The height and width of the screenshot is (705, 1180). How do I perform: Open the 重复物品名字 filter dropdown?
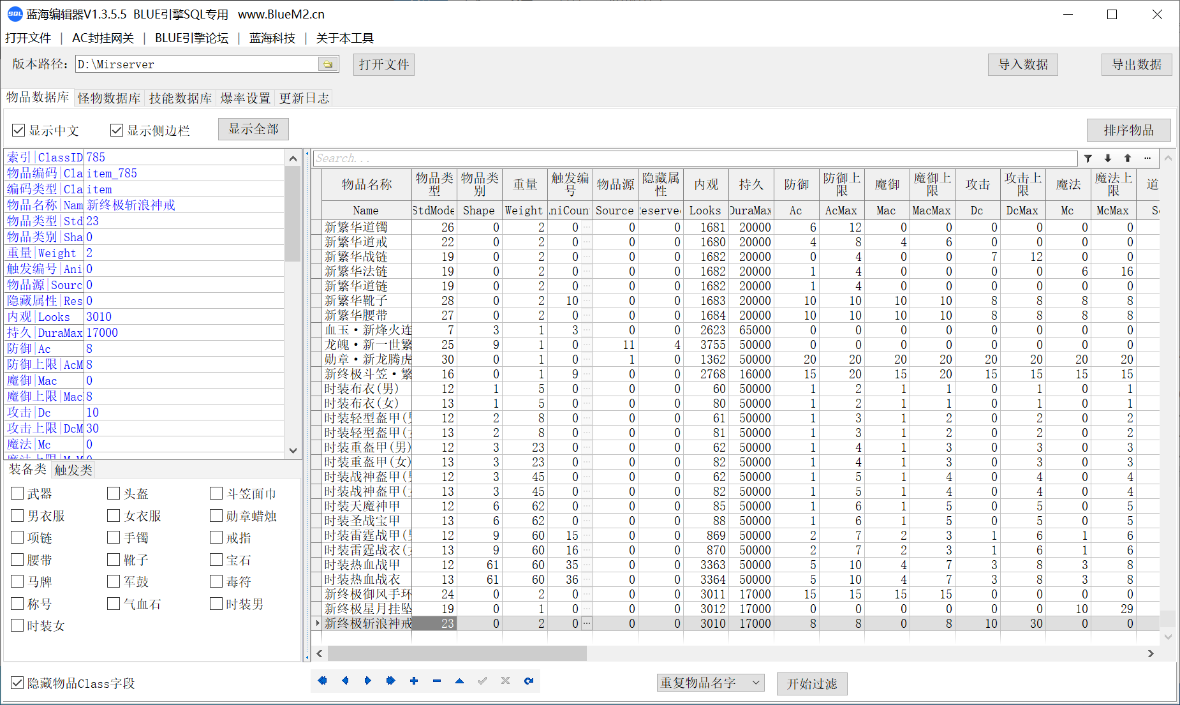[711, 683]
